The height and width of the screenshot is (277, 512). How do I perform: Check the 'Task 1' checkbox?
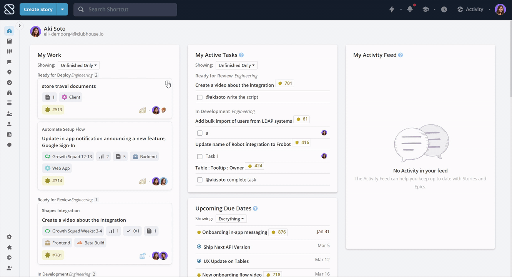coord(199,157)
